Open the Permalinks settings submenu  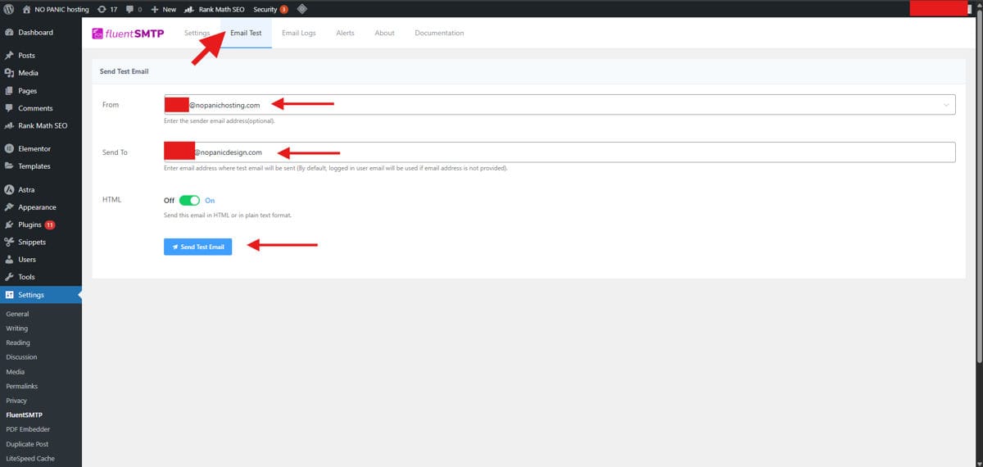click(21, 386)
